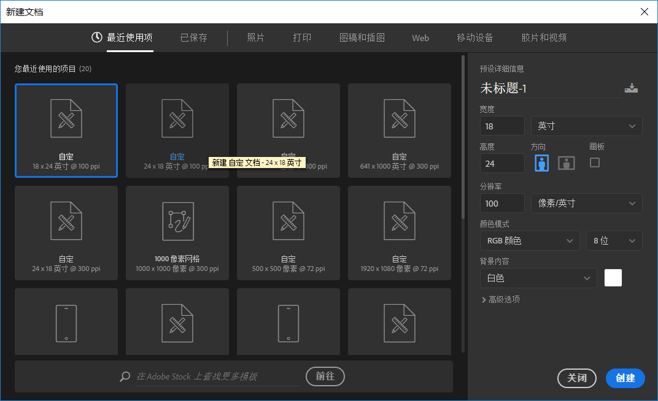The image size is (658, 401).
Task: Pick the 641 x 1000 英寸 @ 300 ppi preset
Action: pos(400,131)
